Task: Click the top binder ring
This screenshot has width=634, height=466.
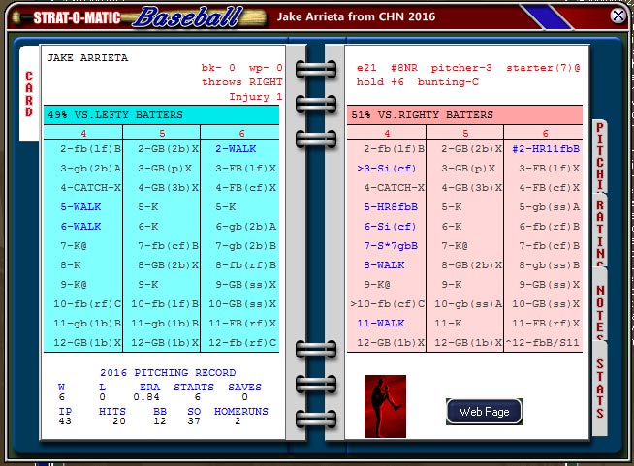Action: point(315,70)
